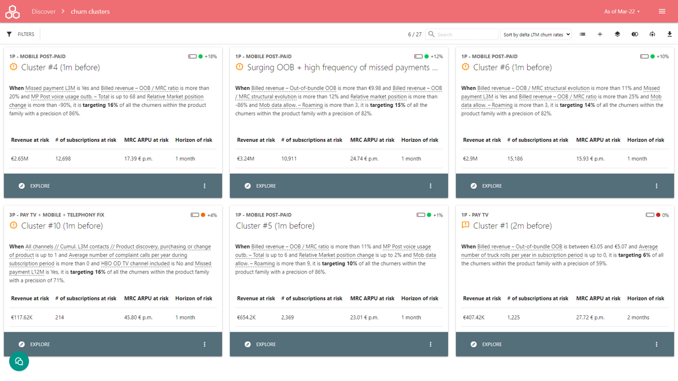Image resolution: width=678 pixels, height=381 pixels.
Task: Click the battery indicator on Surging OOB card
Action: point(418,57)
